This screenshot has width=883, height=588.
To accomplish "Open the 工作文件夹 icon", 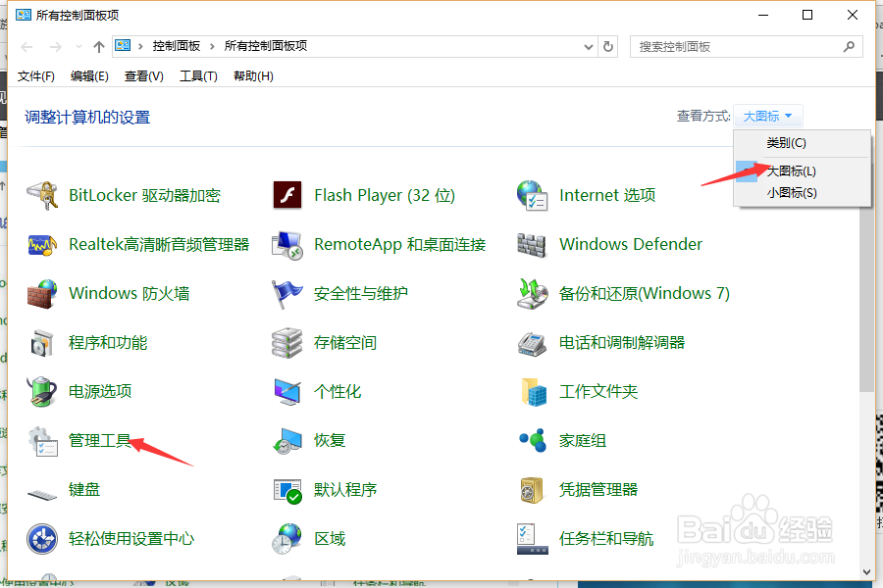I will pyautogui.click(x=534, y=392).
